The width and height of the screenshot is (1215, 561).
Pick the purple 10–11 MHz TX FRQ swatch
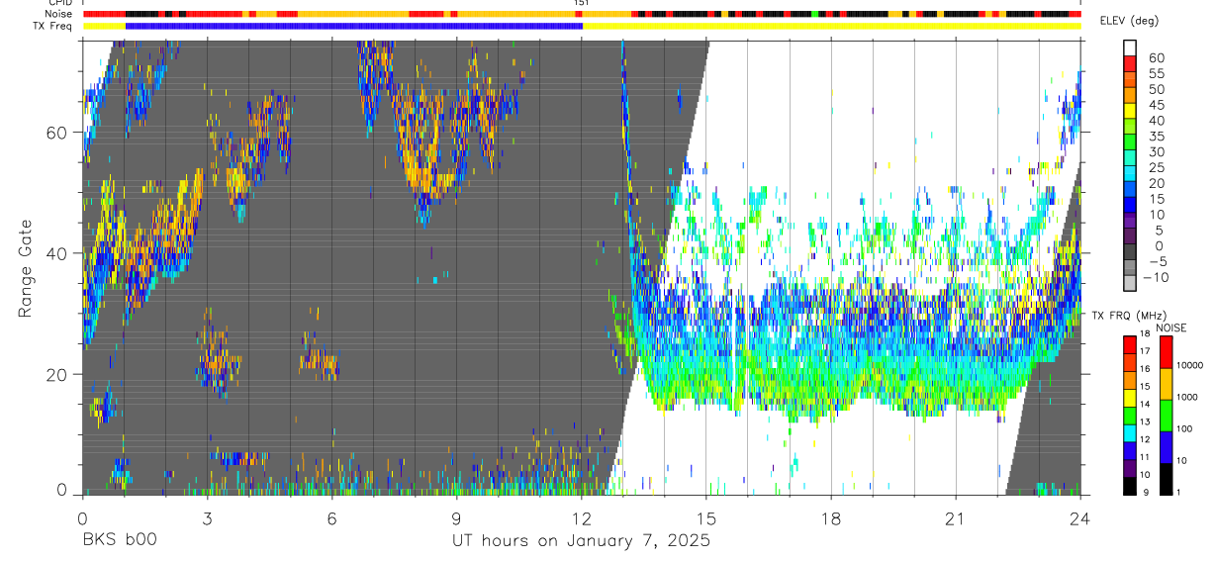1130,468
